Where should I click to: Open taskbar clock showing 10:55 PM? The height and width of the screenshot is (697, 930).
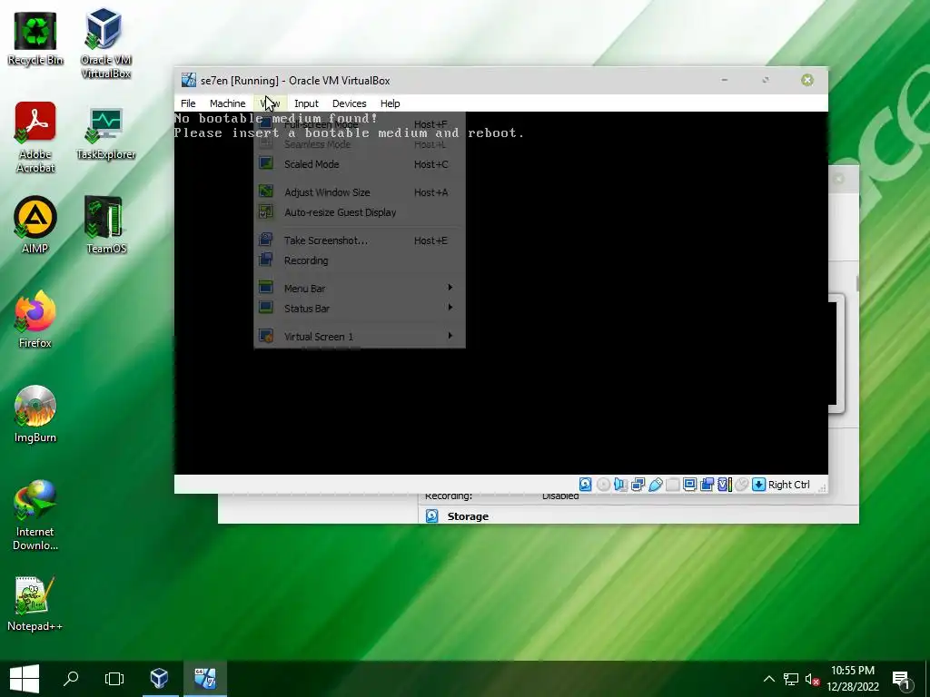click(852, 679)
